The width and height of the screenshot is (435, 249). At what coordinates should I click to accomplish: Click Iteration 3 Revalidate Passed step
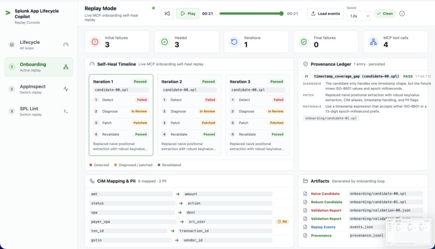click(x=257, y=134)
